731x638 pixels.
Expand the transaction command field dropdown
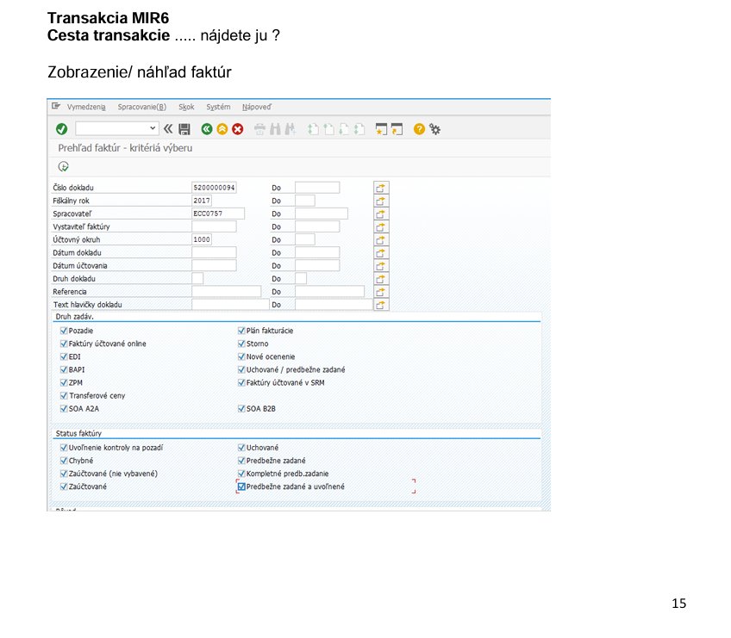[x=153, y=129]
